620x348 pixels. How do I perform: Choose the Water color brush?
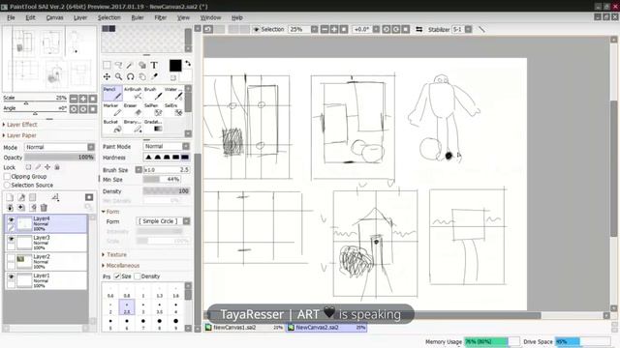174,94
